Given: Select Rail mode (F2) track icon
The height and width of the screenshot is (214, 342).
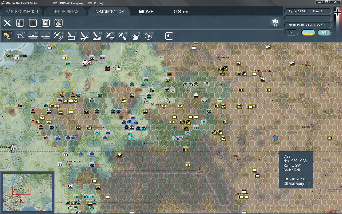Looking at the screenshot, I should (x=20, y=36).
